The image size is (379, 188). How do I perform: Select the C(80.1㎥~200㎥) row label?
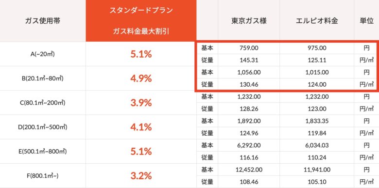[x=43, y=103]
